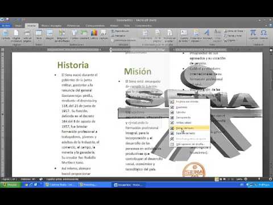The image size is (273, 205).
Task: Click the spelling check status icon
Action: 41,179
